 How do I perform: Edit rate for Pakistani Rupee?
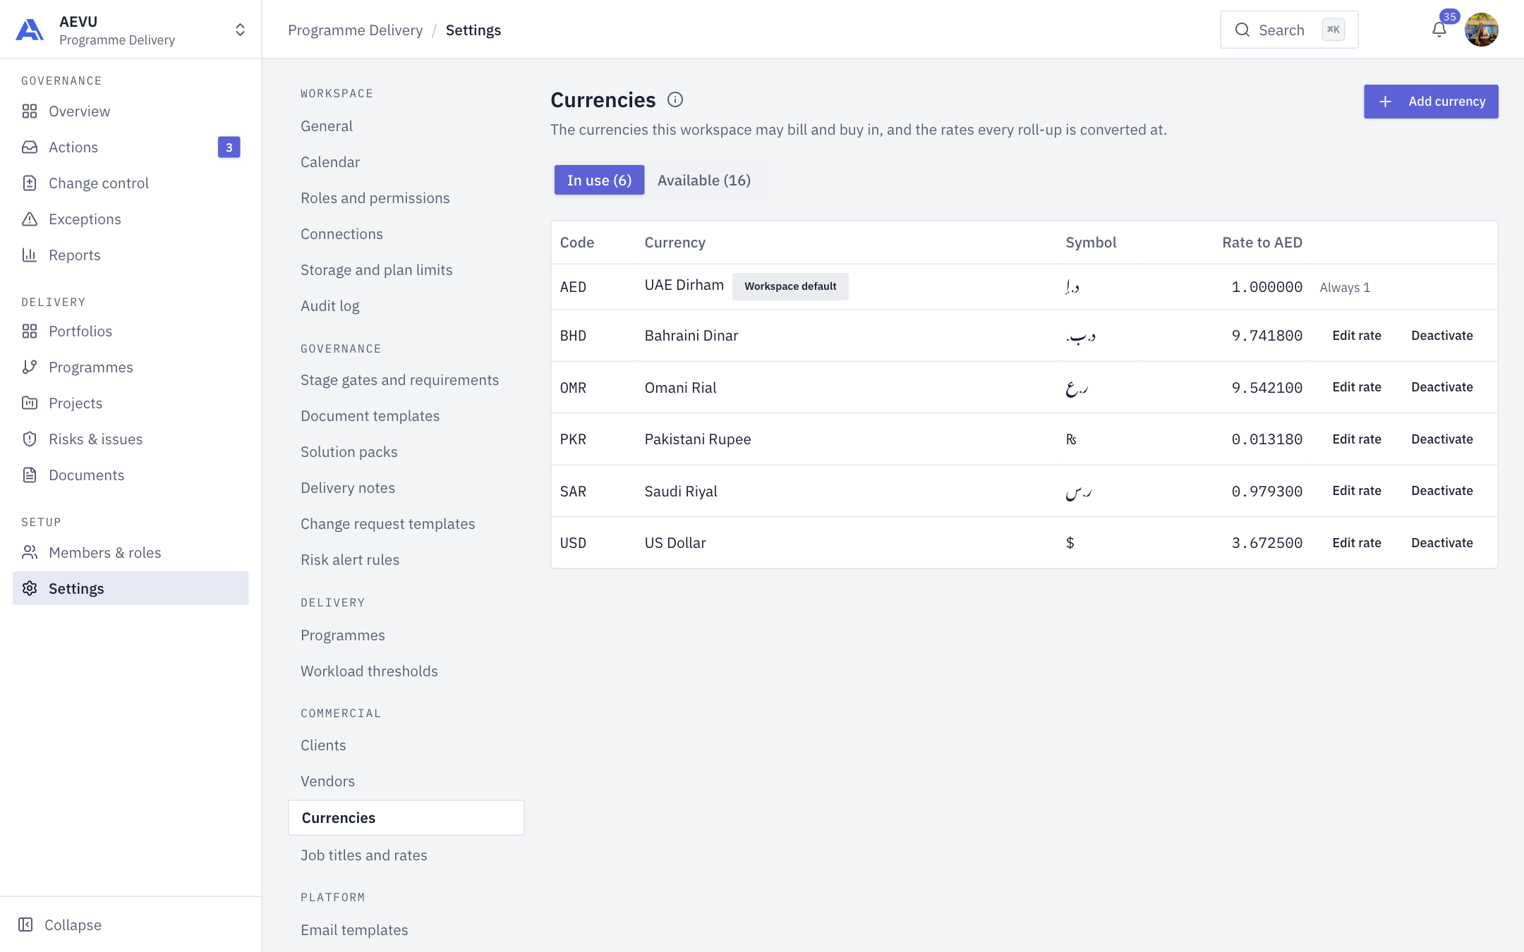1357,439
